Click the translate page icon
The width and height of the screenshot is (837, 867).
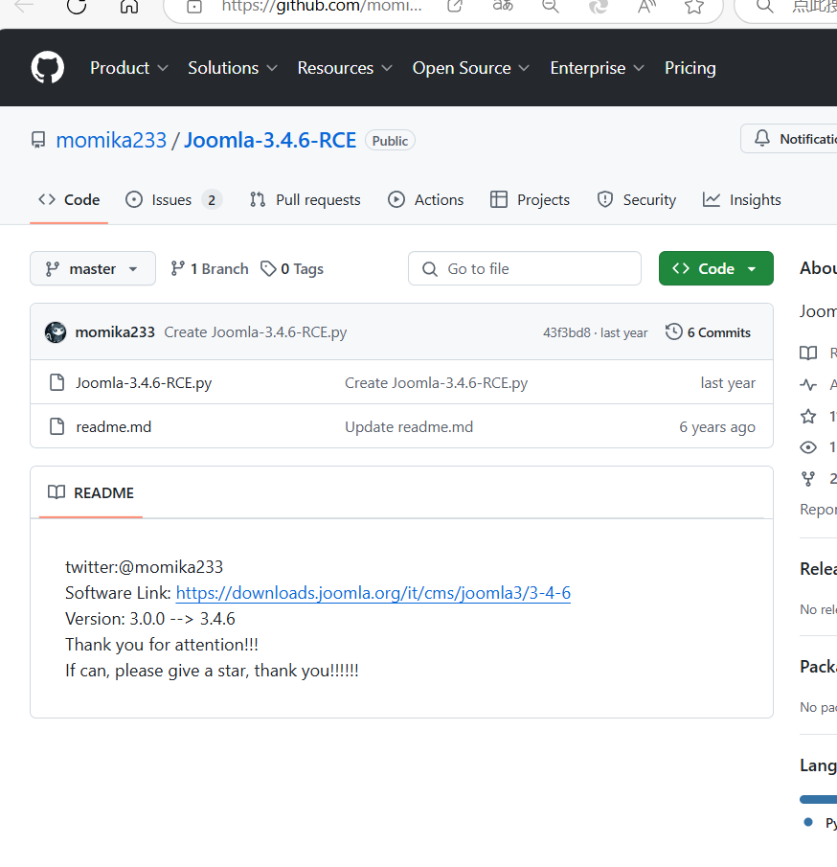503,6
